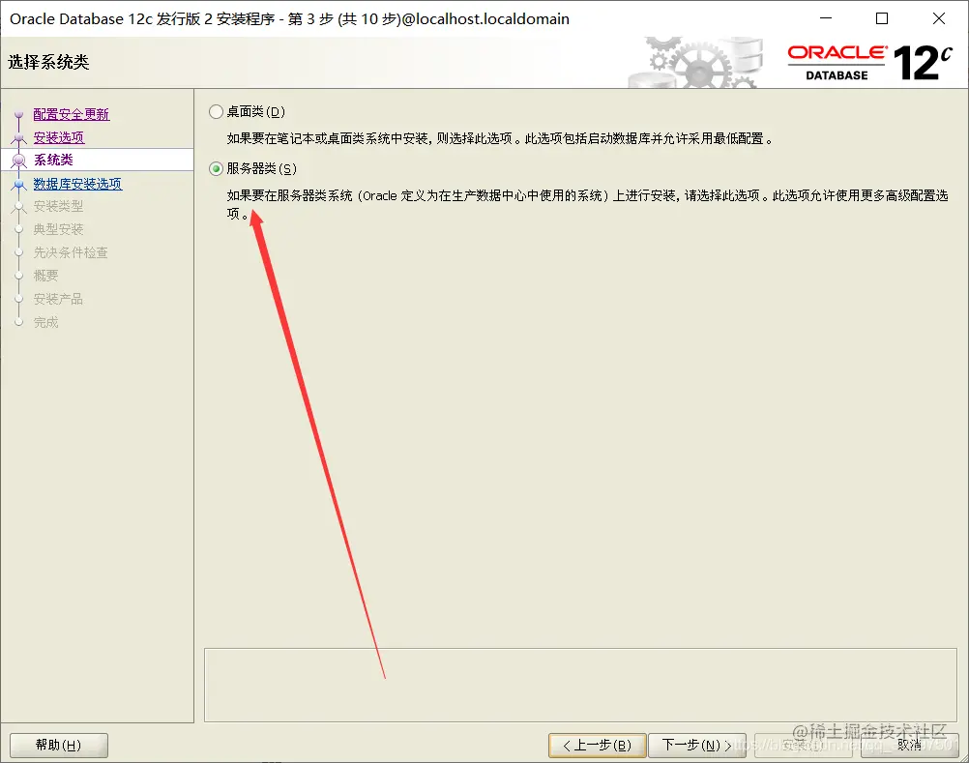Click the 帮助(H) button
The image size is (969, 763).
pos(59,745)
